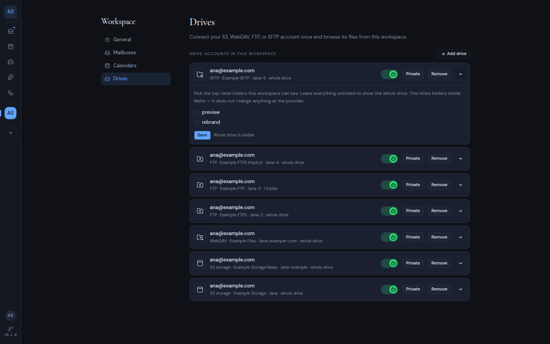550x344 pixels.
Task: Collapse the Example SFTP drive details
Action: pos(461,74)
